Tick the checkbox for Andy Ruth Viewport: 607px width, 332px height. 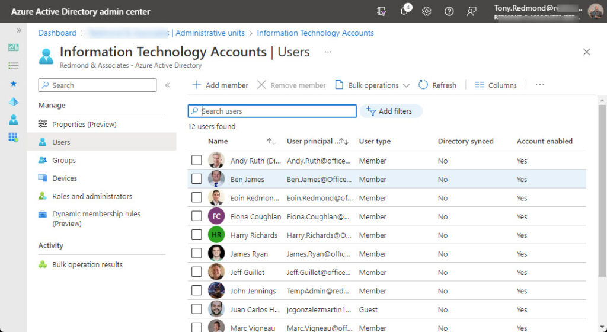point(197,160)
